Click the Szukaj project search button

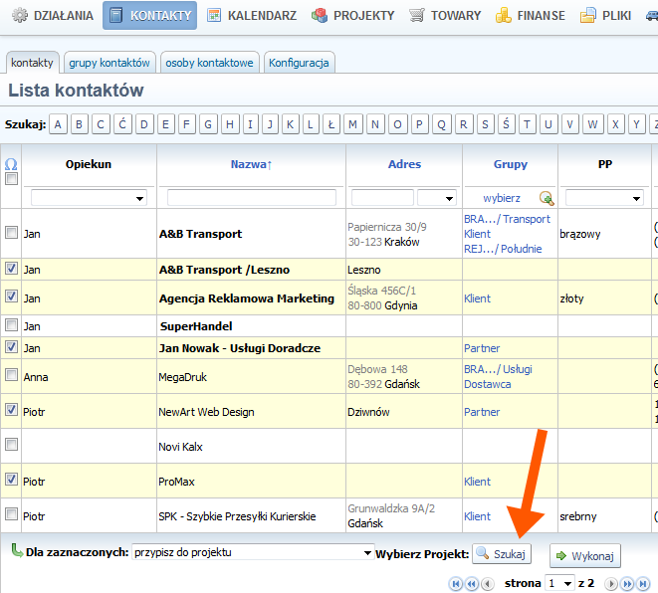click(502, 553)
